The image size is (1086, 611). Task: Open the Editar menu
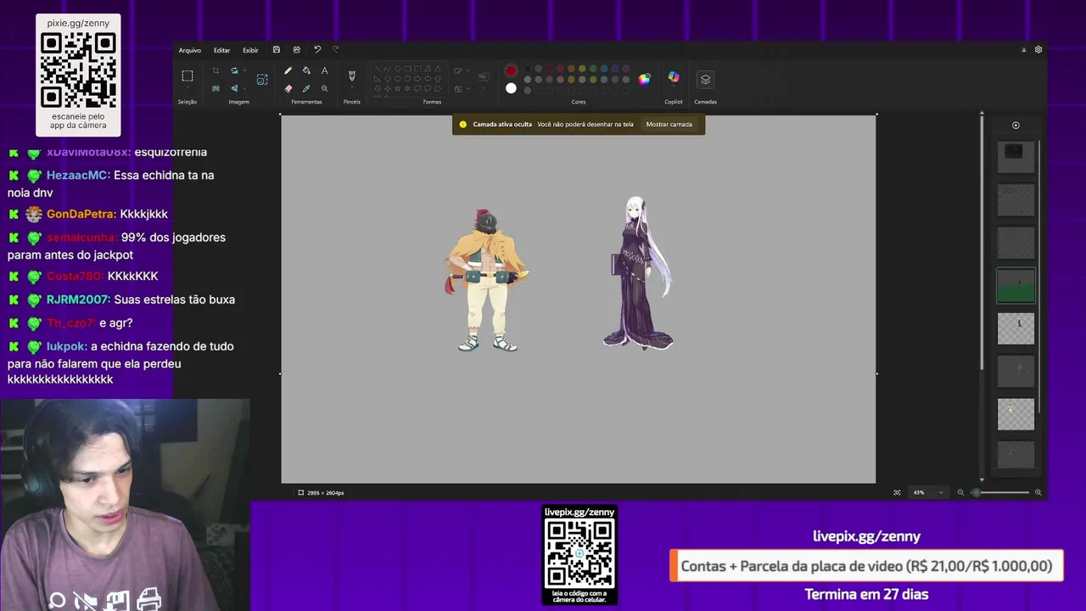click(x=221, y=50)
